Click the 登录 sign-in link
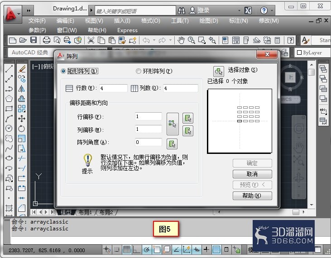Screen dimensions: 331x258 [203, 10]
